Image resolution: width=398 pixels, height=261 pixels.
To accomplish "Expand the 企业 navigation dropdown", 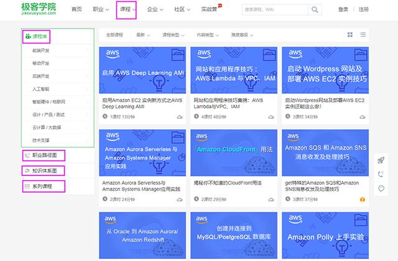I will pos(162,10).
